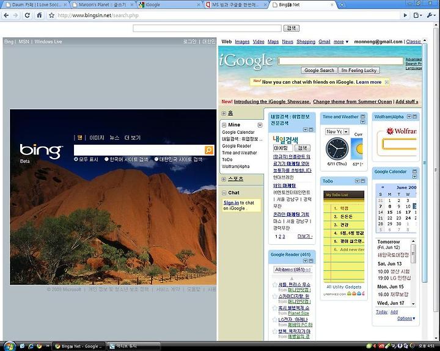This screenshot has height=351, width=440.
Task: Open the home page via house icon
Action: (x=39, y=15)
